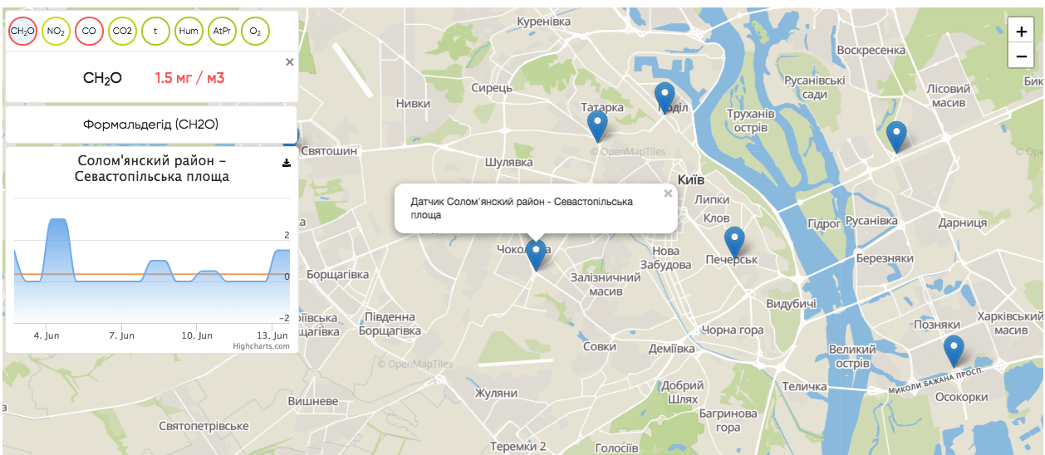Close the CH2O value panel
Viewport: 1045px width, 455px height.
[289, 61]
